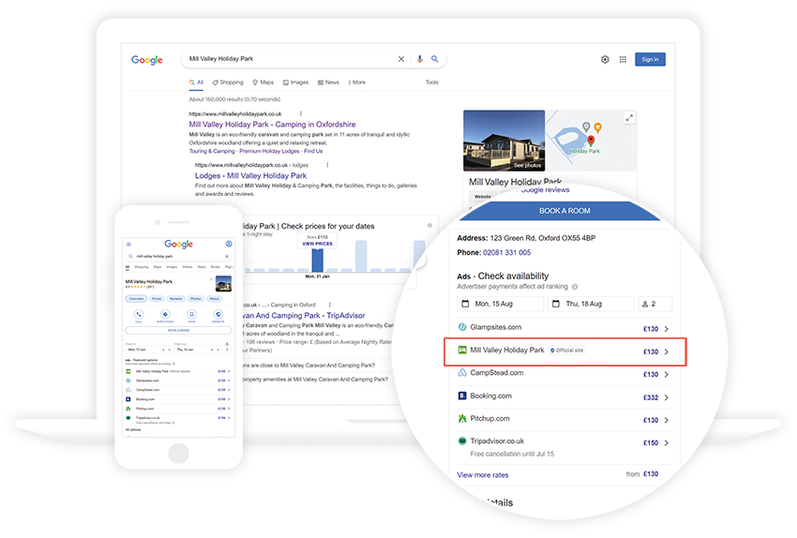This screenshot has height=538, width=797.
Task: Open the Mon, 15 Aug check-in date picker
Action: click(x=500, y=304)
